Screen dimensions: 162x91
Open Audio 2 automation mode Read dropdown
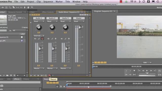[52, 21]
